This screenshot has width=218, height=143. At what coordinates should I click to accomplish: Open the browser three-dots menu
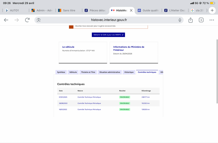coord(212,20)
